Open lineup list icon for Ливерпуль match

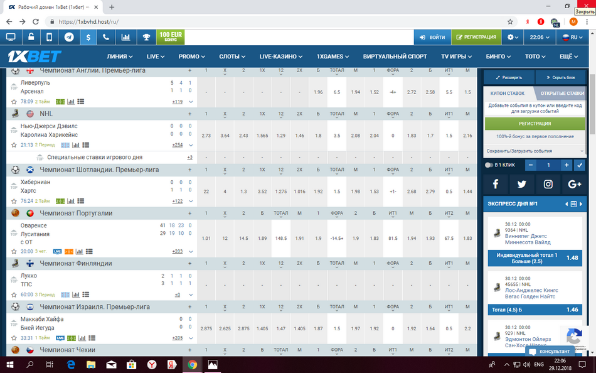click(80, 102)
